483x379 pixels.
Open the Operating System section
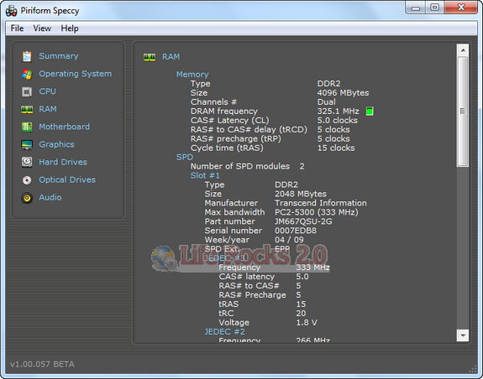coord(75,74)
